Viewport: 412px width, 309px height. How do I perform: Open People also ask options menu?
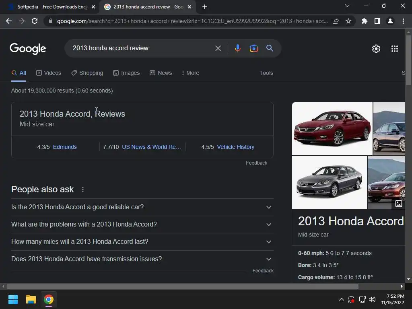point(83,190)
